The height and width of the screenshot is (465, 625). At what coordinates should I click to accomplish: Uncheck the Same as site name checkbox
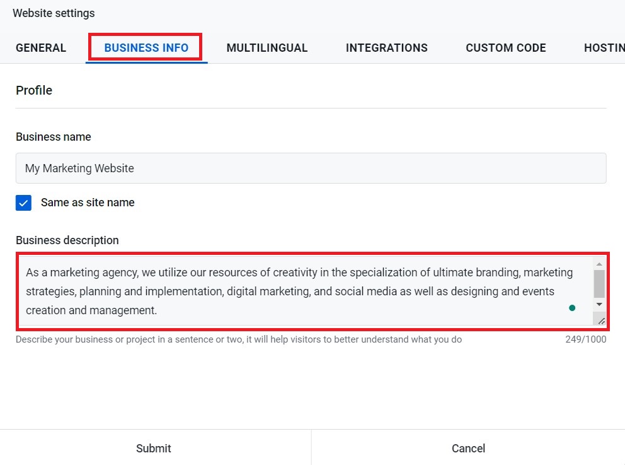[24, 203]
